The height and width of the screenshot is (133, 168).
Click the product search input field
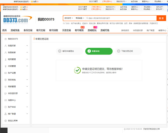point(120,18)
